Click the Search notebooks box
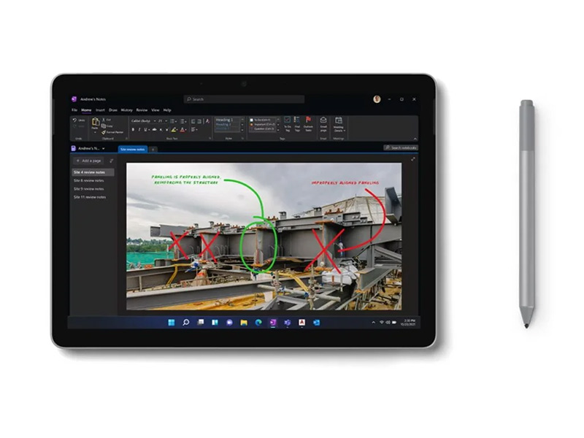 [400, 148]
